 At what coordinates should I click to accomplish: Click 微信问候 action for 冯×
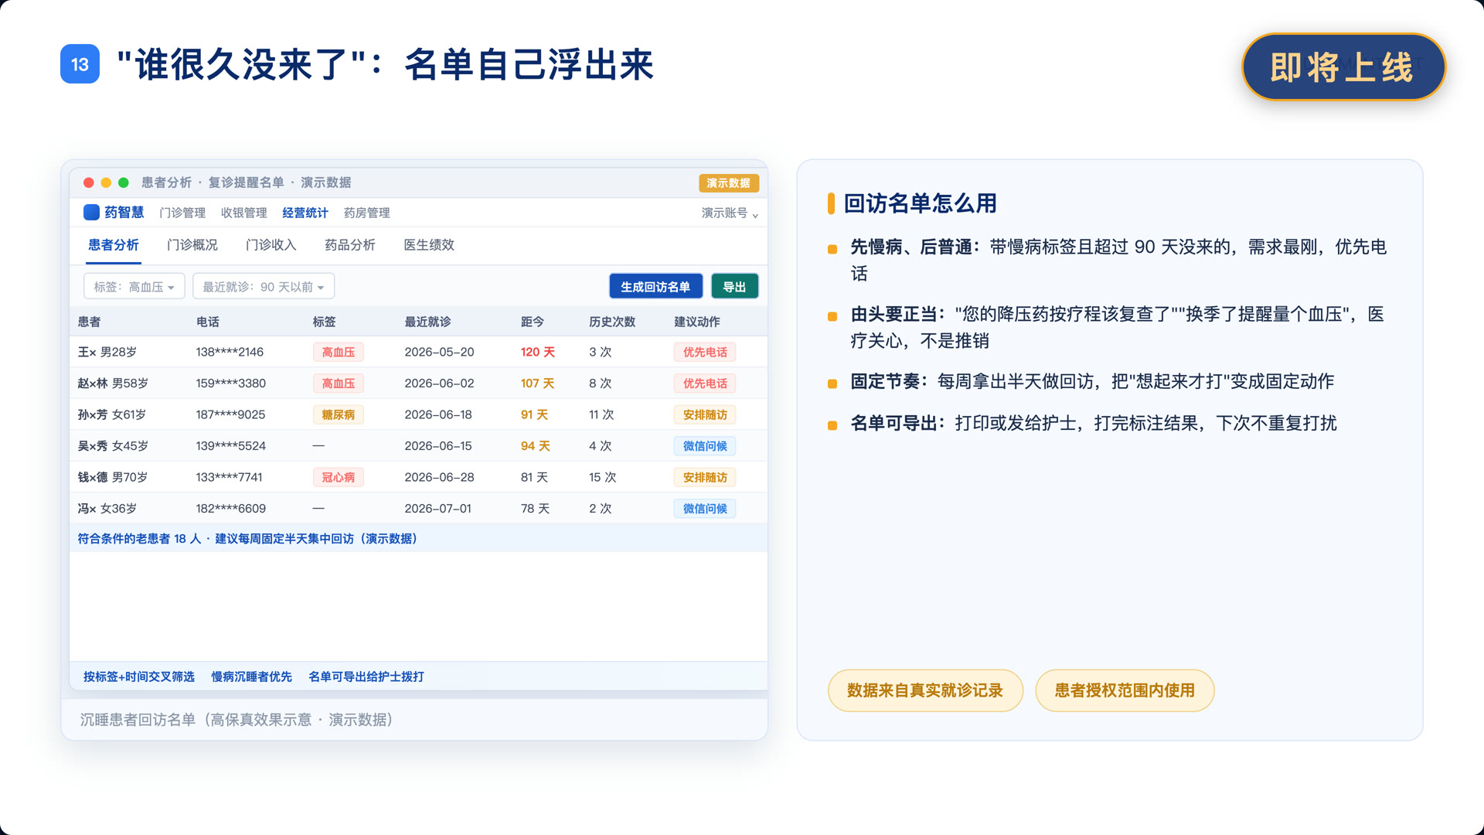(x=705, y=509)
